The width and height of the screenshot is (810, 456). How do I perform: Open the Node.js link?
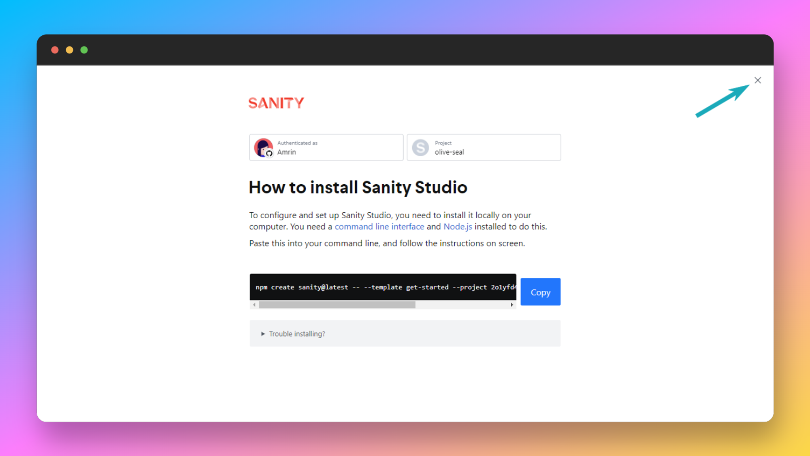coord(457,226)
